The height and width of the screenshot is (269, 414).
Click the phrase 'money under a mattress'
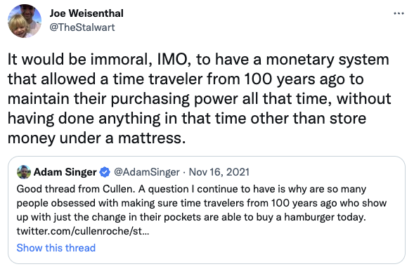click(x=95, y=138)
